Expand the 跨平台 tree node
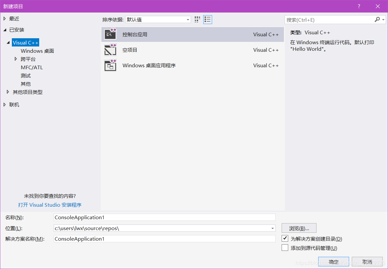Viewport: 388px width, 269px height. click(x=16, y=59)
